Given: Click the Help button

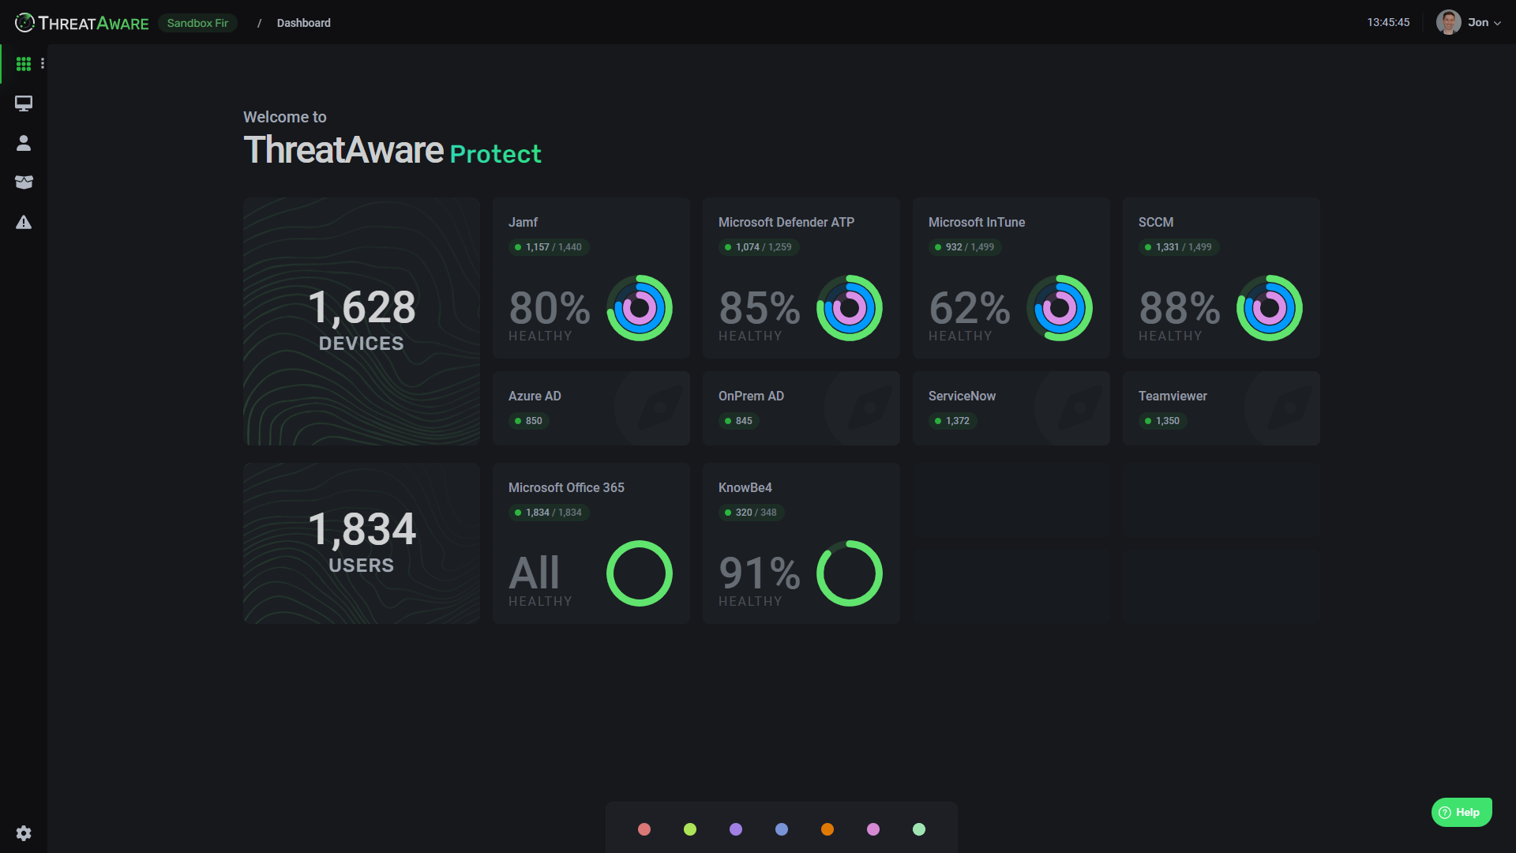Looking at the screenshot, I should [x=1462, y=812].
